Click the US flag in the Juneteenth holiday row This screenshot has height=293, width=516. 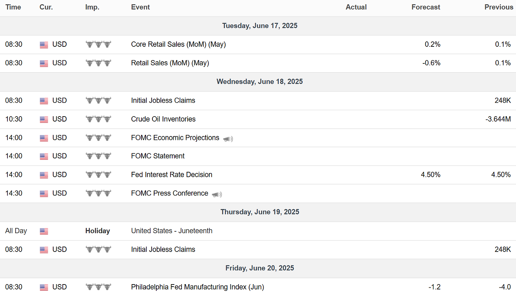44,231
